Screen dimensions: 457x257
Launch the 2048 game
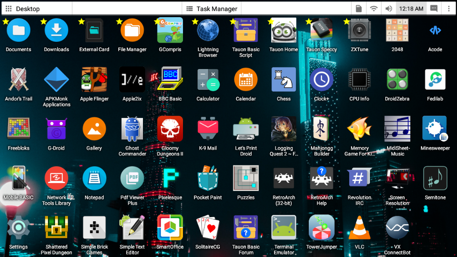point(397,30)
